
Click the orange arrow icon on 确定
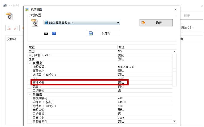pyautogui.click(x=143, y=23)
